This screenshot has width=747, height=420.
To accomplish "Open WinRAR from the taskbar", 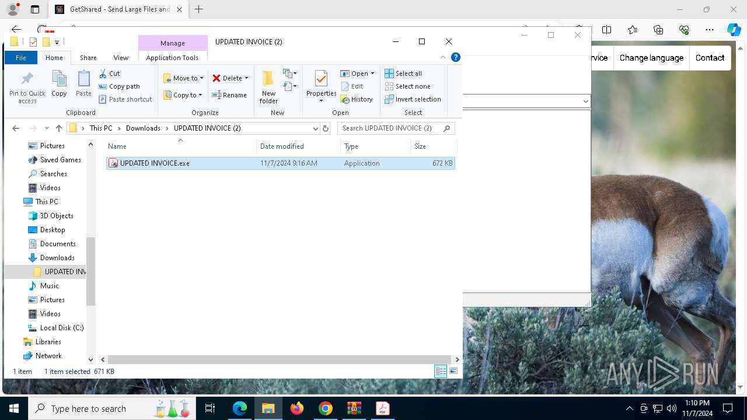I will (x=354, y=408).
